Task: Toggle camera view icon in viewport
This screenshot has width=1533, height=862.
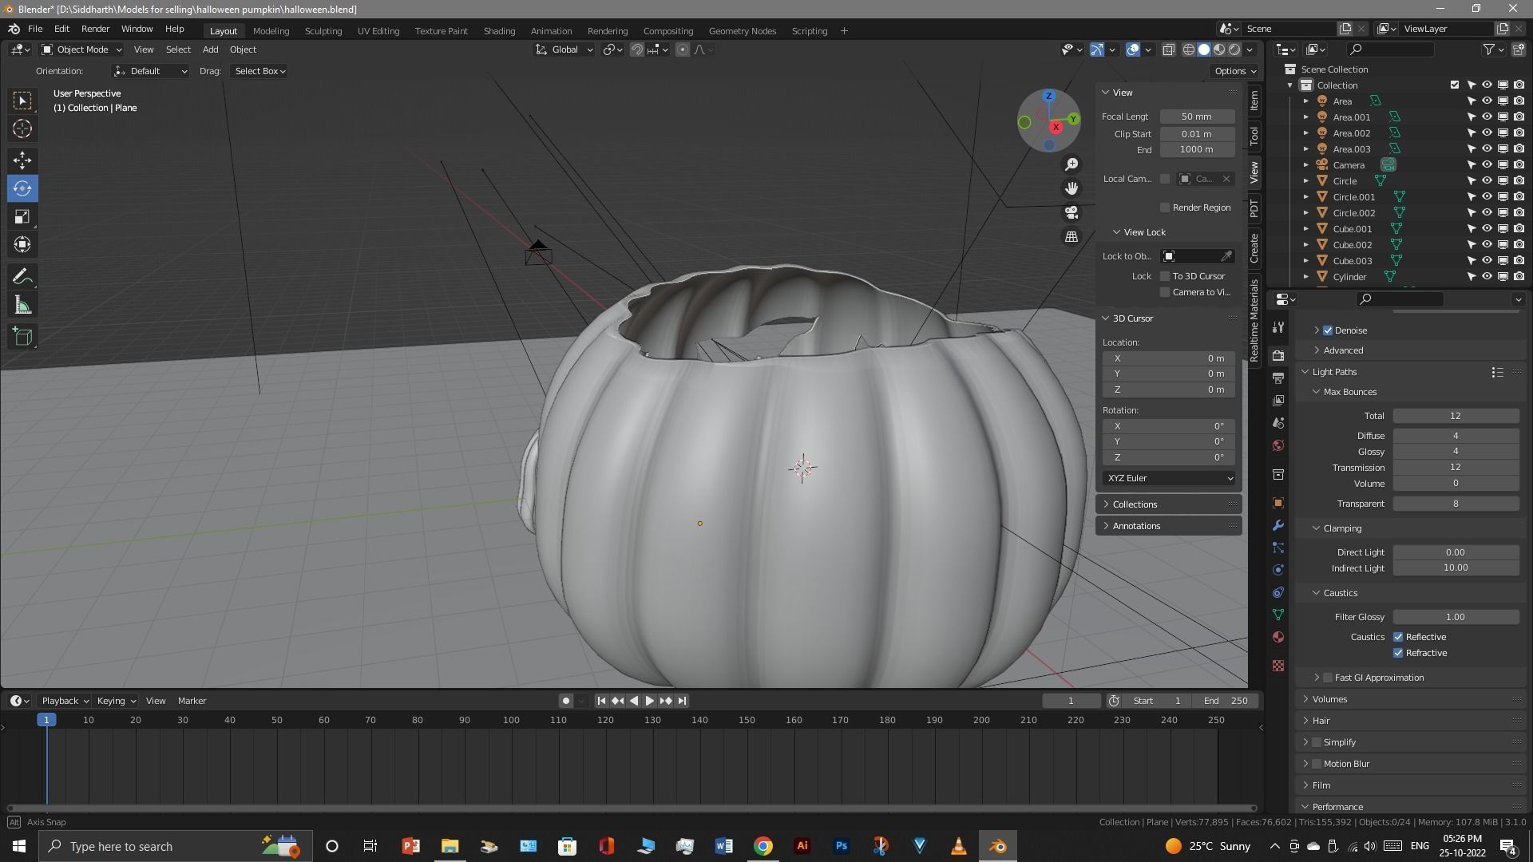Action: [1072, 212]
